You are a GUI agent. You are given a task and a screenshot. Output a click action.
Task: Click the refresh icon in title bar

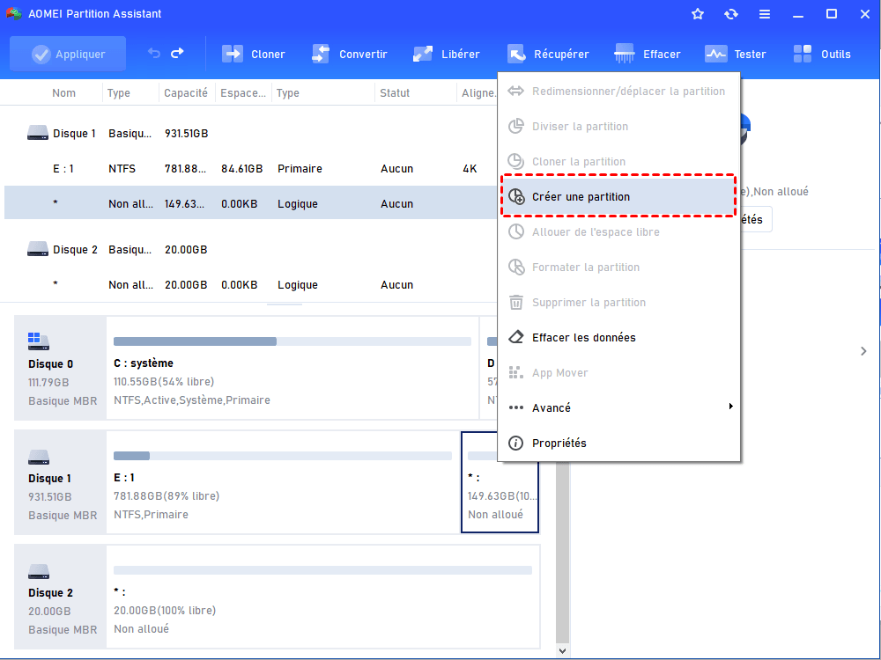click(731, 14)
